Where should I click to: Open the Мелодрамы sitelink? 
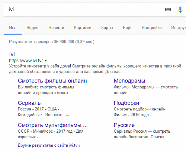tap(129, 81)
